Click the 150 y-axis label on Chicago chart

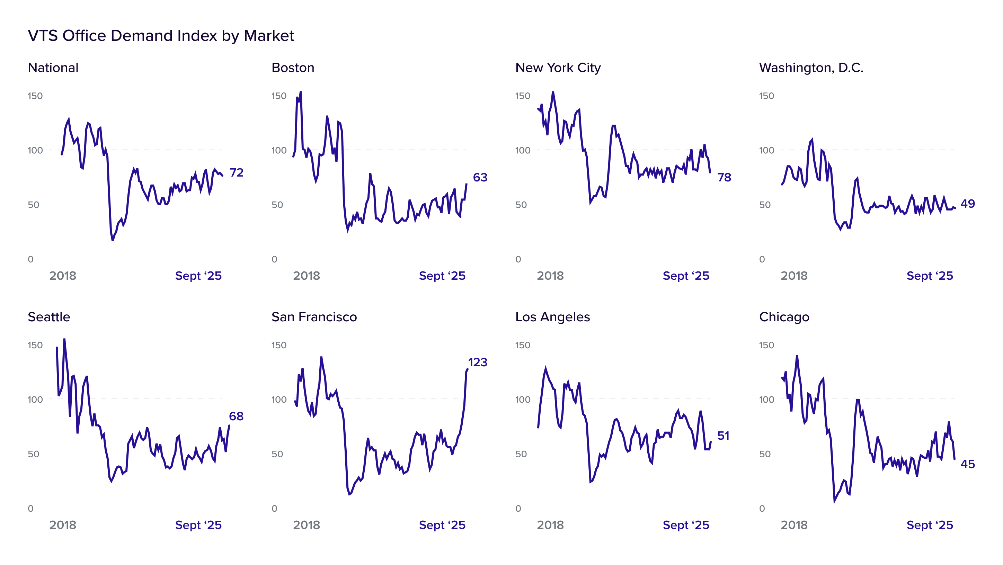(x=766, y=345)
